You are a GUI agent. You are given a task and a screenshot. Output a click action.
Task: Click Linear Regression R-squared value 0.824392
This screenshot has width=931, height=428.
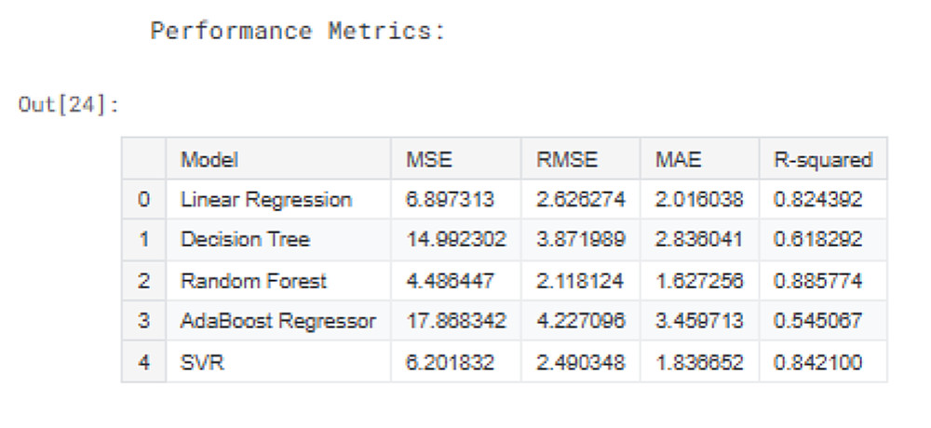click(818, 200)
